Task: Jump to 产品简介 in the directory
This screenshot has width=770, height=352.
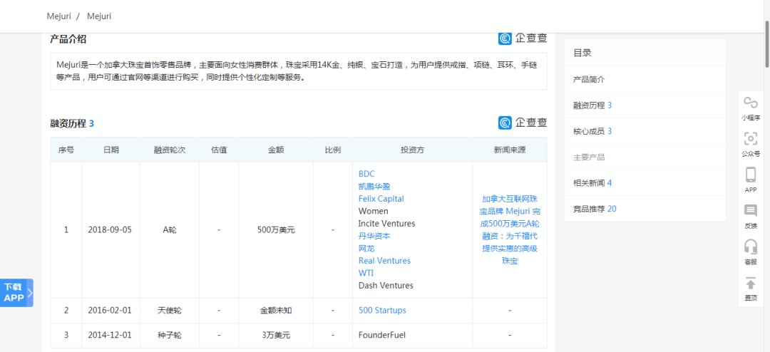Action: click(589, 79)
